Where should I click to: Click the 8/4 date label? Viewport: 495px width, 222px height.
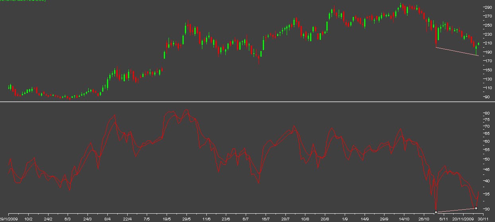pos(107,218)
